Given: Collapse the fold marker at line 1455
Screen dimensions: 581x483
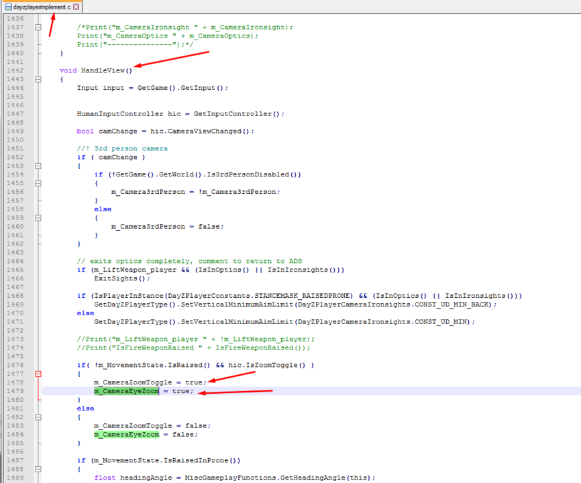Looking at the screenshot, I should [x=38, y=183].
